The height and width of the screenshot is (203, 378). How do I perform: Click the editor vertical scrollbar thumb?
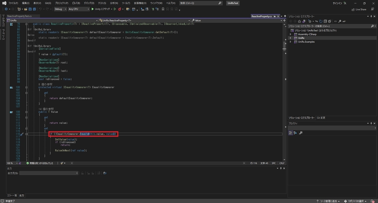[285, 46]
